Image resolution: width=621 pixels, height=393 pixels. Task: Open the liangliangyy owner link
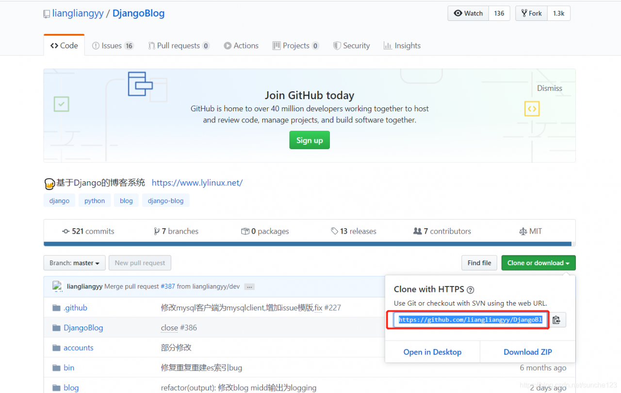pos(78,14)
